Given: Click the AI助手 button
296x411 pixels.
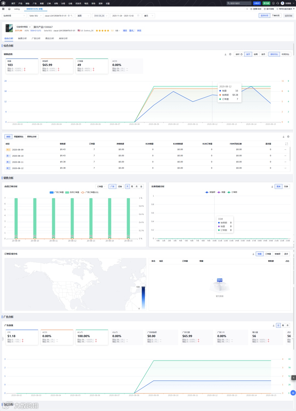Looking at the screenshot, I should point(257,3).
